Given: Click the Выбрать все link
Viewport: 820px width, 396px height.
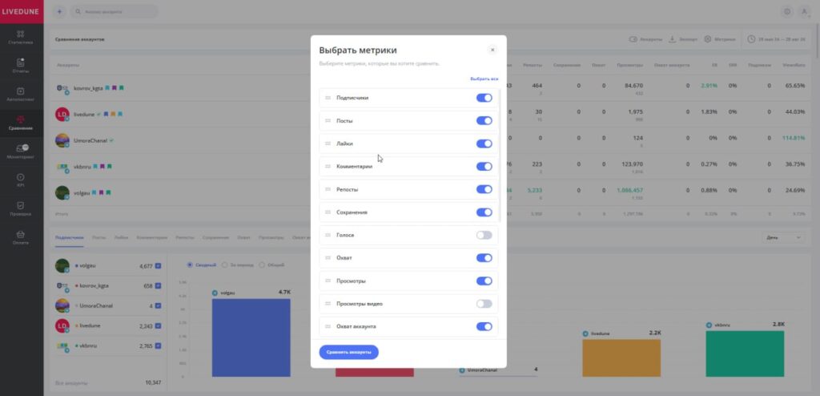Looking at the screenshot, I should [484, 79].
